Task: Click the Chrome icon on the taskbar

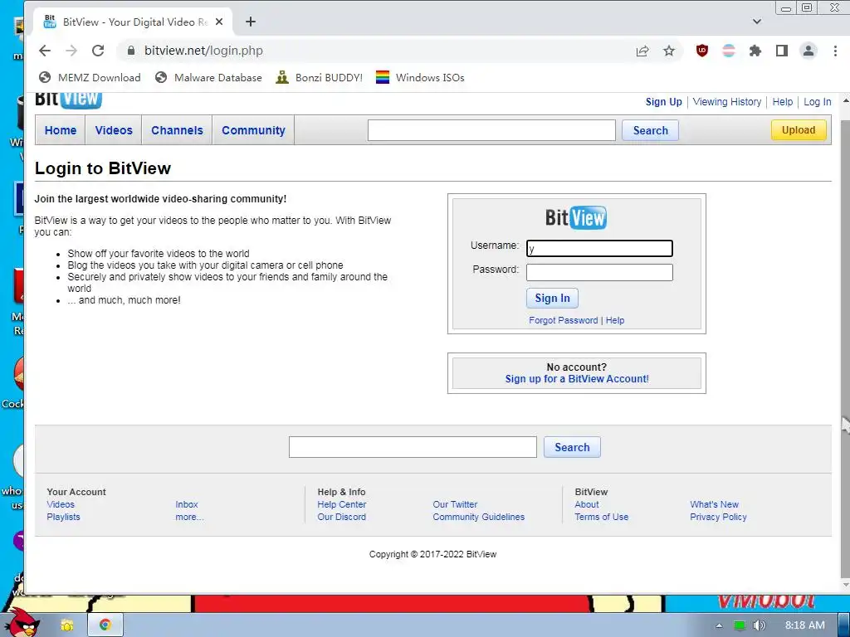Action: [x=105, y=625]
